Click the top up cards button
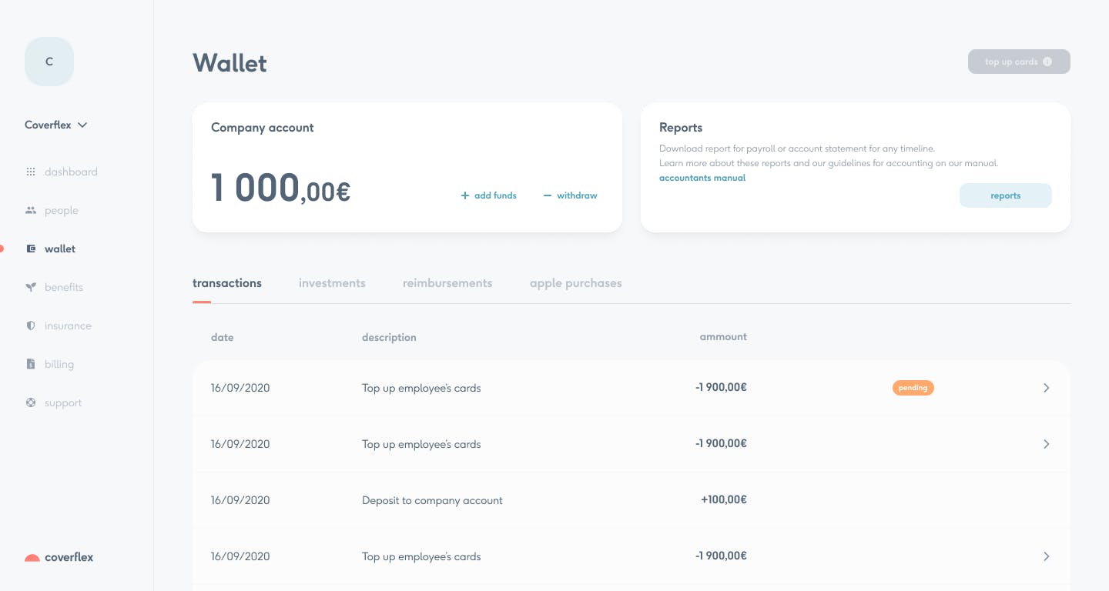The height and width of the screenshot is (591, 1109). (x=1019, y=62)
